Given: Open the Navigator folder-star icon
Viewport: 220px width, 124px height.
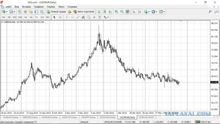Looking at the screenshot, I should [x=31, y=12].
